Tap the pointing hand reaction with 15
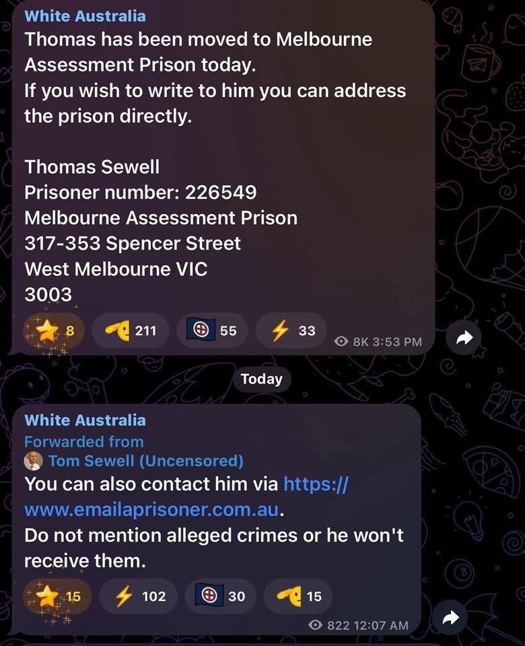 point(298,596)
